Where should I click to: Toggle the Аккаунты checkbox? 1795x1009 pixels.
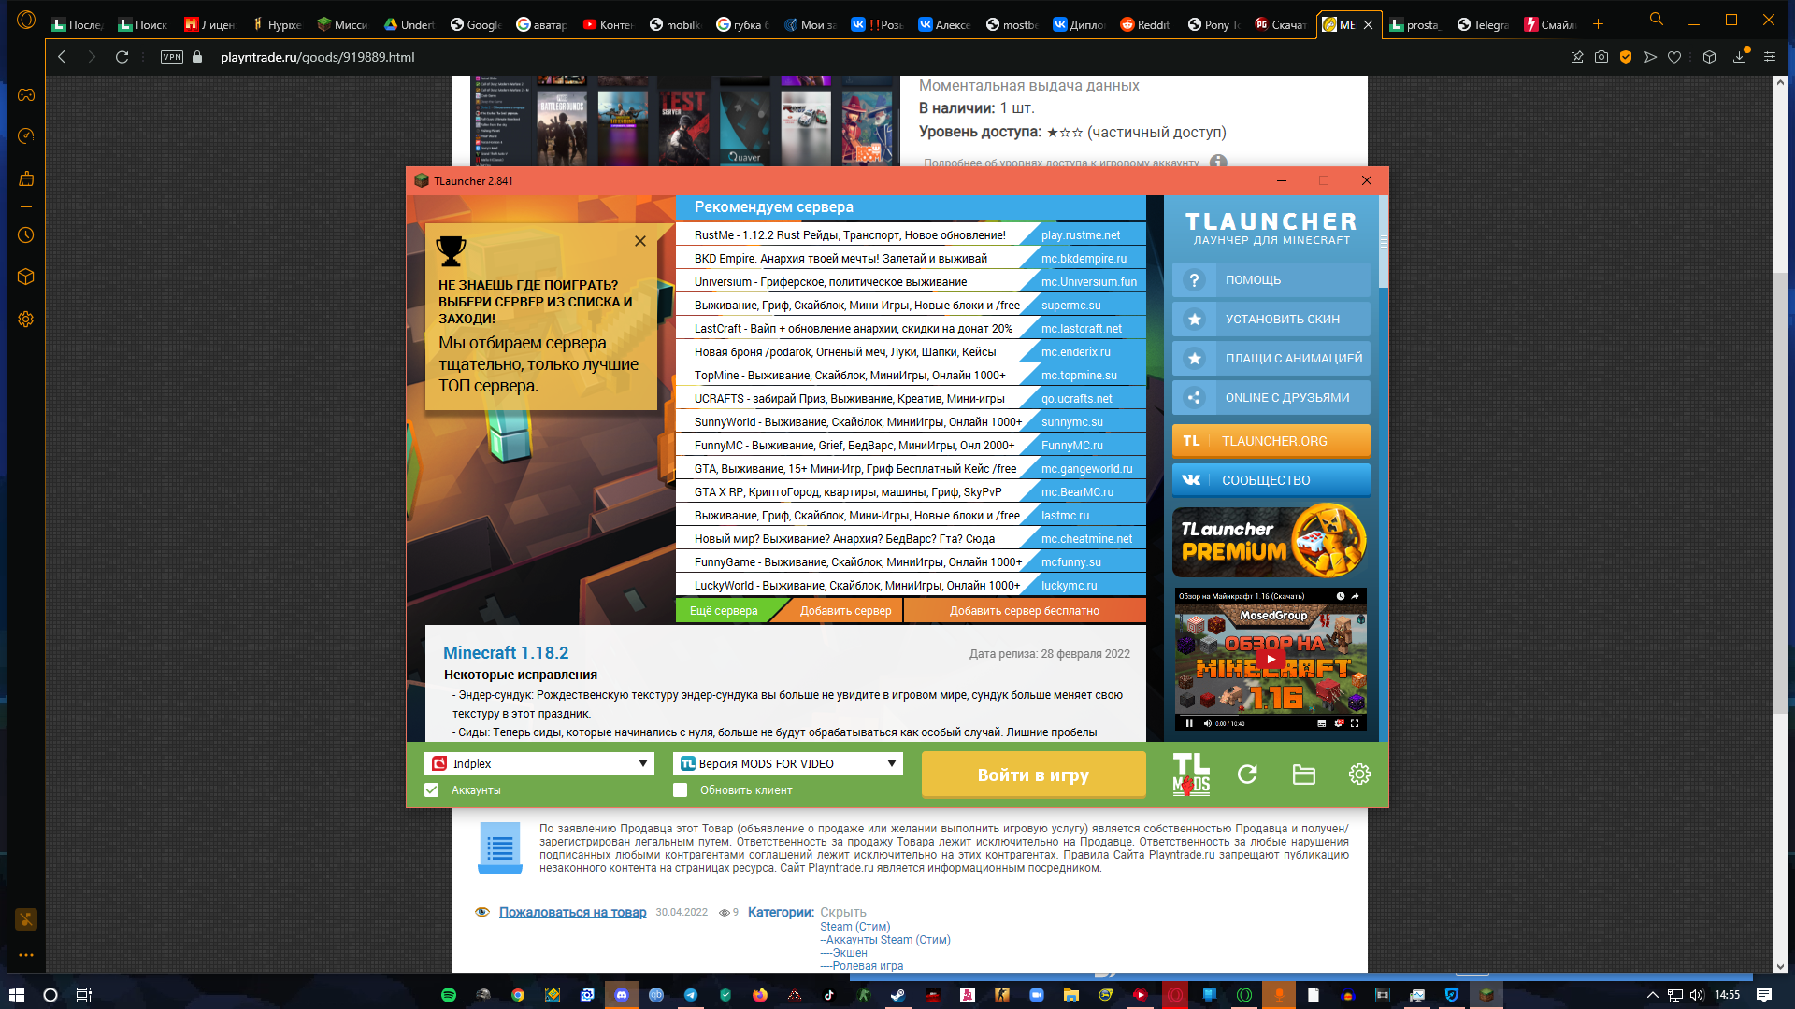(x=432, y=790)
